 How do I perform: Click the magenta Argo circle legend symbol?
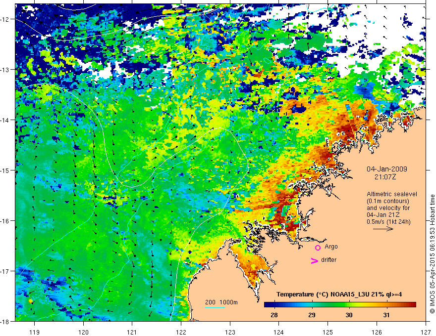point(318,248)
